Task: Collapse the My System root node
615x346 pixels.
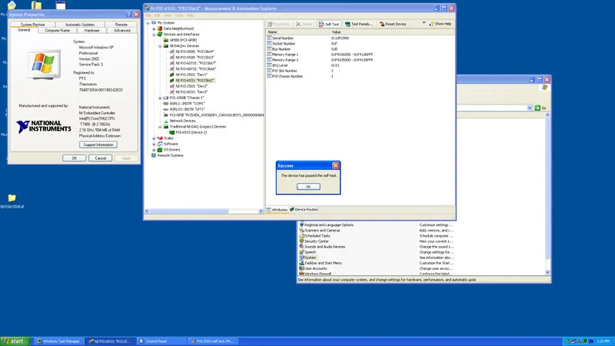Action: click(x=148, y=23)
